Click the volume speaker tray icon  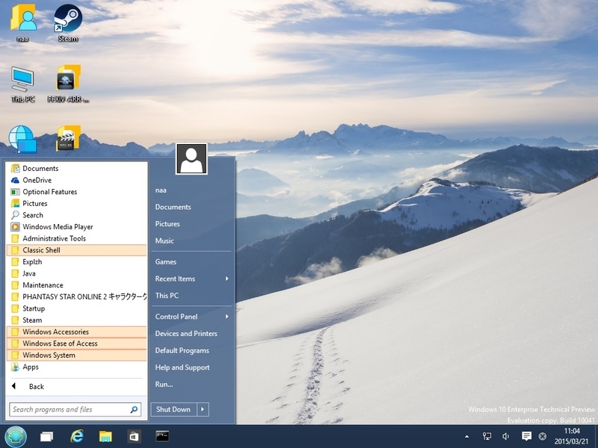tap(506, 437)
